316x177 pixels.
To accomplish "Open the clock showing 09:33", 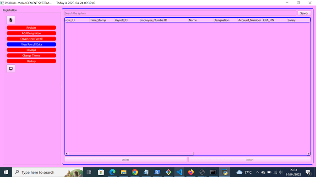I will (293, 172).
